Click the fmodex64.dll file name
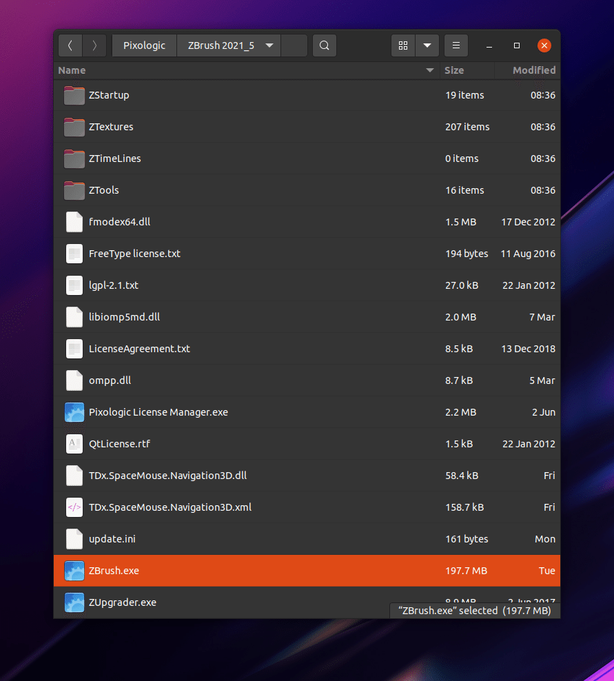614x681 pixels. [120, 222]
